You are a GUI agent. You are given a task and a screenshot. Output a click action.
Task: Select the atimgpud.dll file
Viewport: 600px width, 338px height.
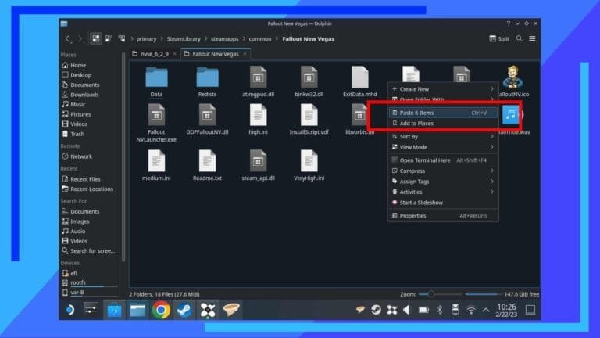[258, 81]
